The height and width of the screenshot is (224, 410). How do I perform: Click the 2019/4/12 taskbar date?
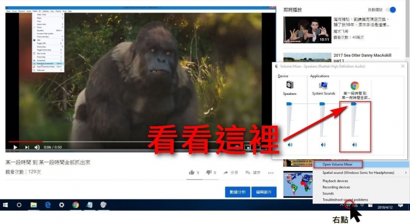tap(385, 208)
